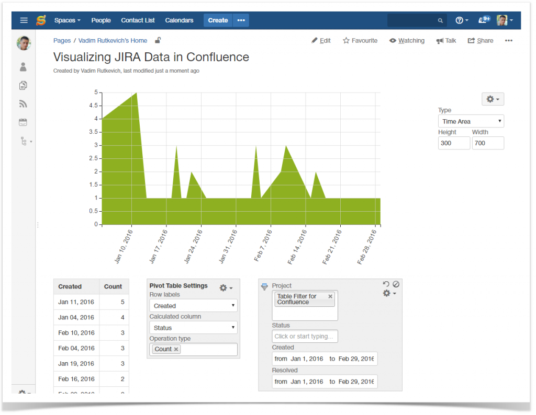
Task: Undo filter changes with the revert arrow icon
Action: pos(386,283)
